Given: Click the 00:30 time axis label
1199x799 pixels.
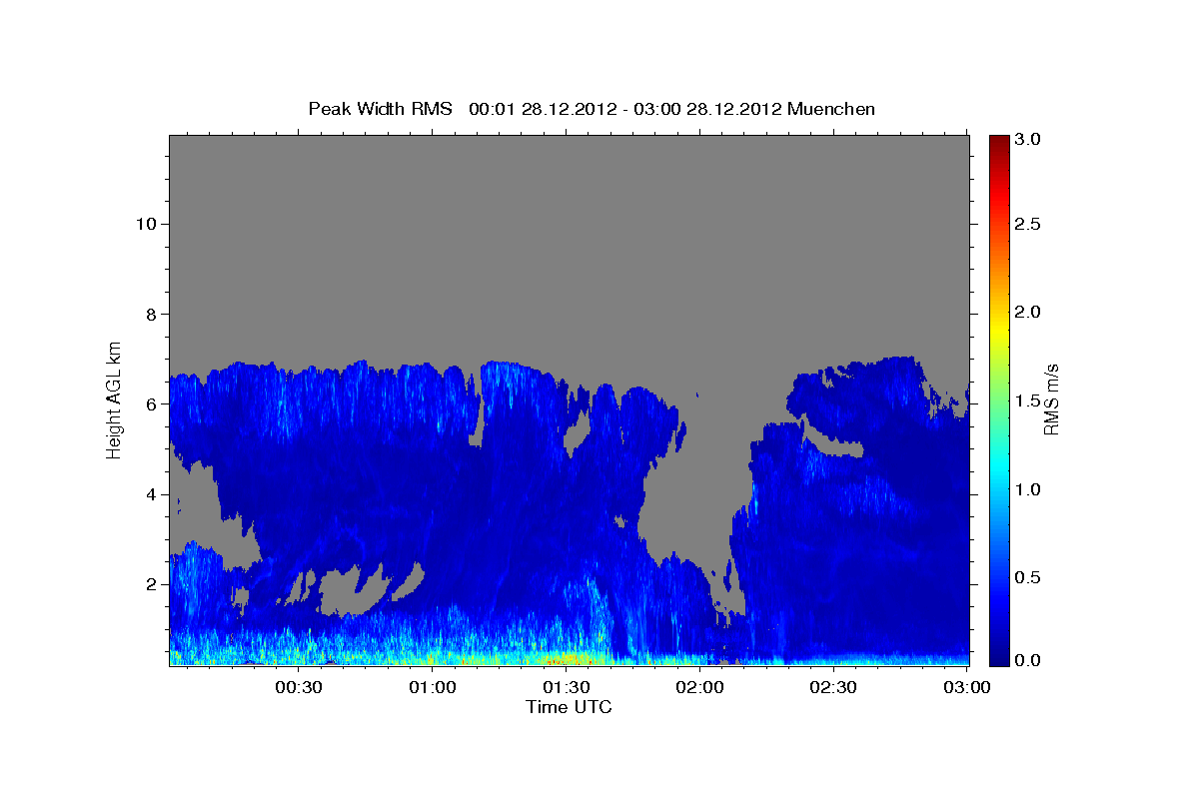Looking at the screenshot, I should pyautogui.click(x=298, y=688).
